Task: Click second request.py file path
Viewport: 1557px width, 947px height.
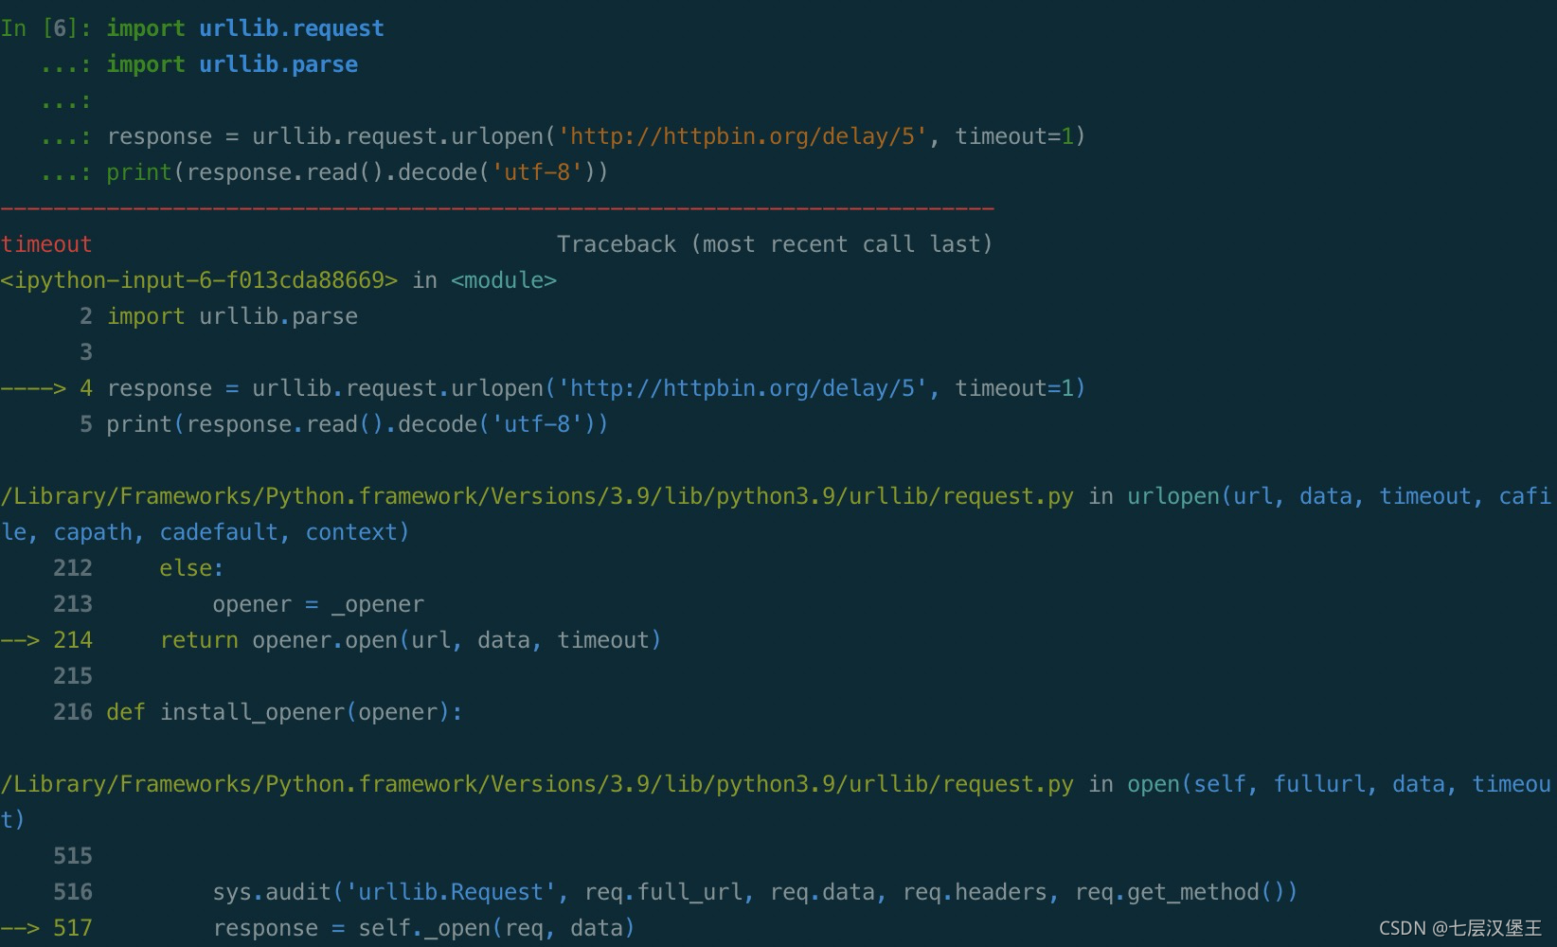Action: (x=537, y=784)
